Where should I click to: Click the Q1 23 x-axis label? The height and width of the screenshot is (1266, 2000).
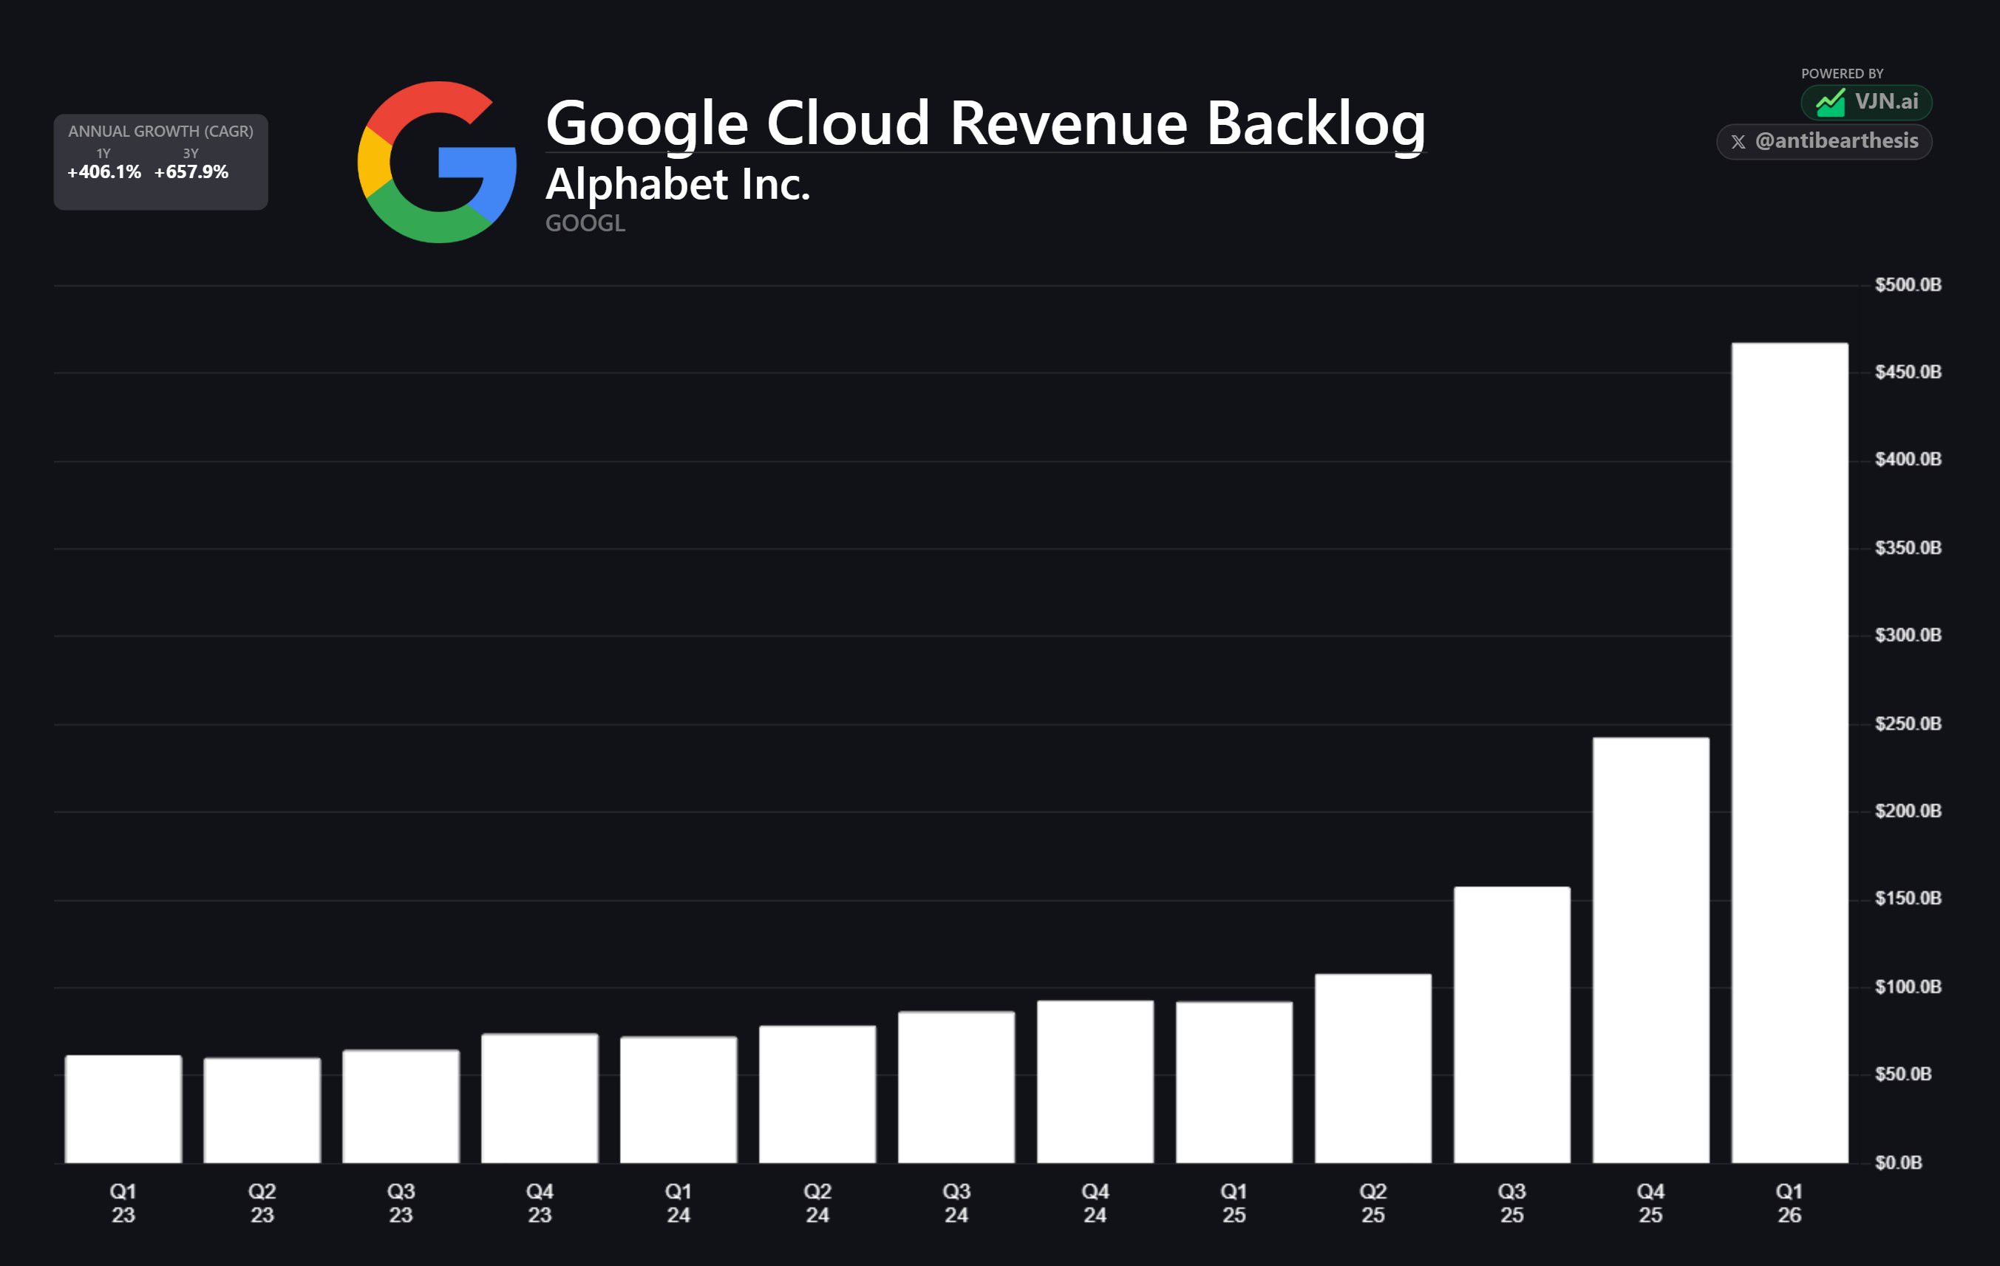tap(123, 1203)
